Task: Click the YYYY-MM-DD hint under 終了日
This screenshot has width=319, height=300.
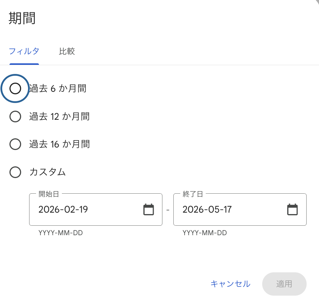Action: 205,233
